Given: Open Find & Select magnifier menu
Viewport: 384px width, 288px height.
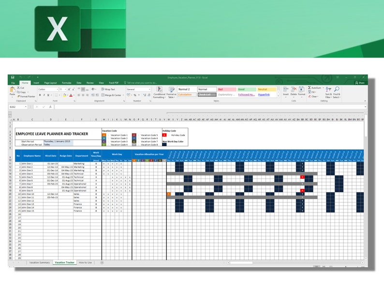Looking at the screenshot, I should point(337,92).
